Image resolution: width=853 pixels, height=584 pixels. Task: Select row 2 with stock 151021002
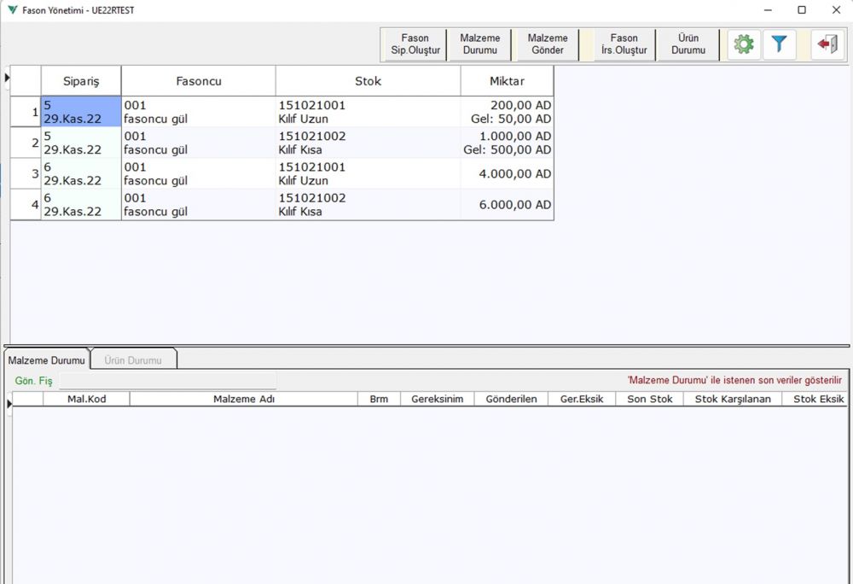(368, 143)
